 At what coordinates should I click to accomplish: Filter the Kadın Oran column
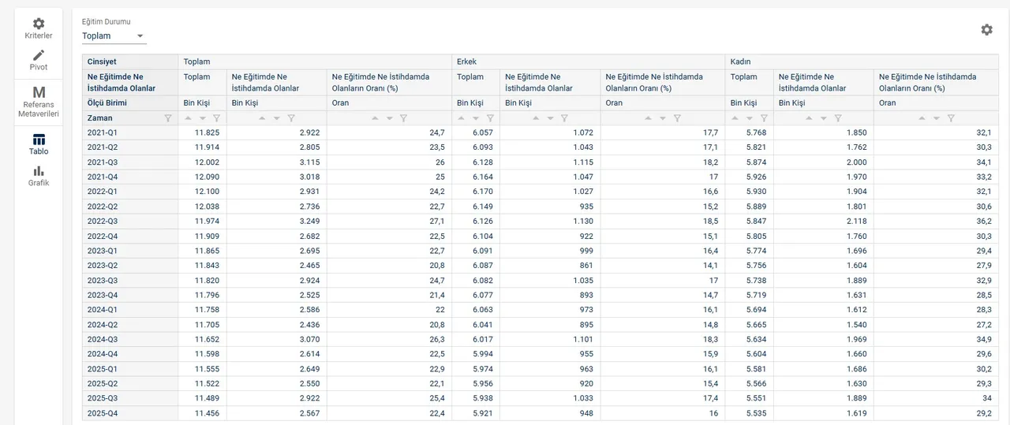point(951,118)
